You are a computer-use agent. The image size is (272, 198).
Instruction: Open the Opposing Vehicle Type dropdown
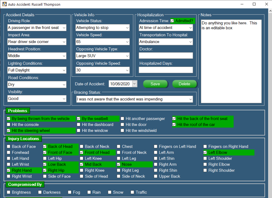click(x=127, y=56)
